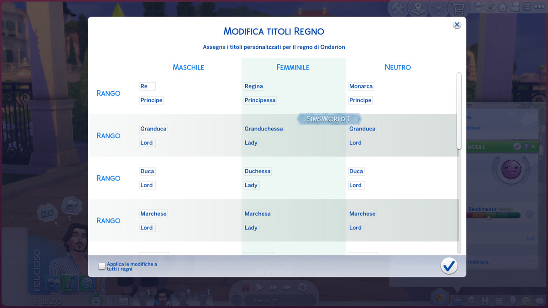Click the help question mark in Nobile panel
Viewport: 548px width, 308px height.
[x=526, y=147]
